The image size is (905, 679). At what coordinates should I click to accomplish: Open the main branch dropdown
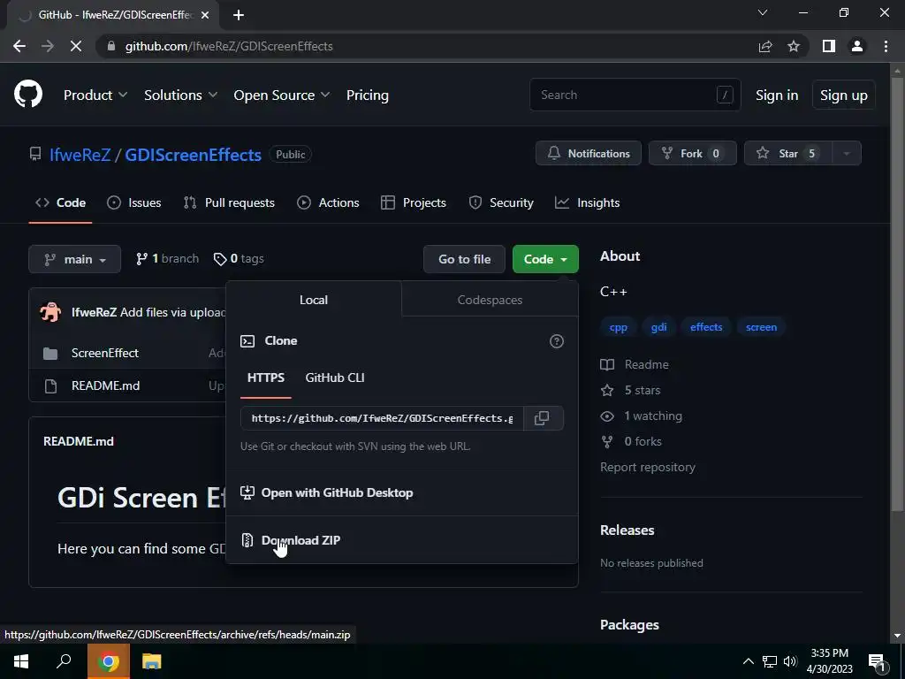[x=74, y=259]
